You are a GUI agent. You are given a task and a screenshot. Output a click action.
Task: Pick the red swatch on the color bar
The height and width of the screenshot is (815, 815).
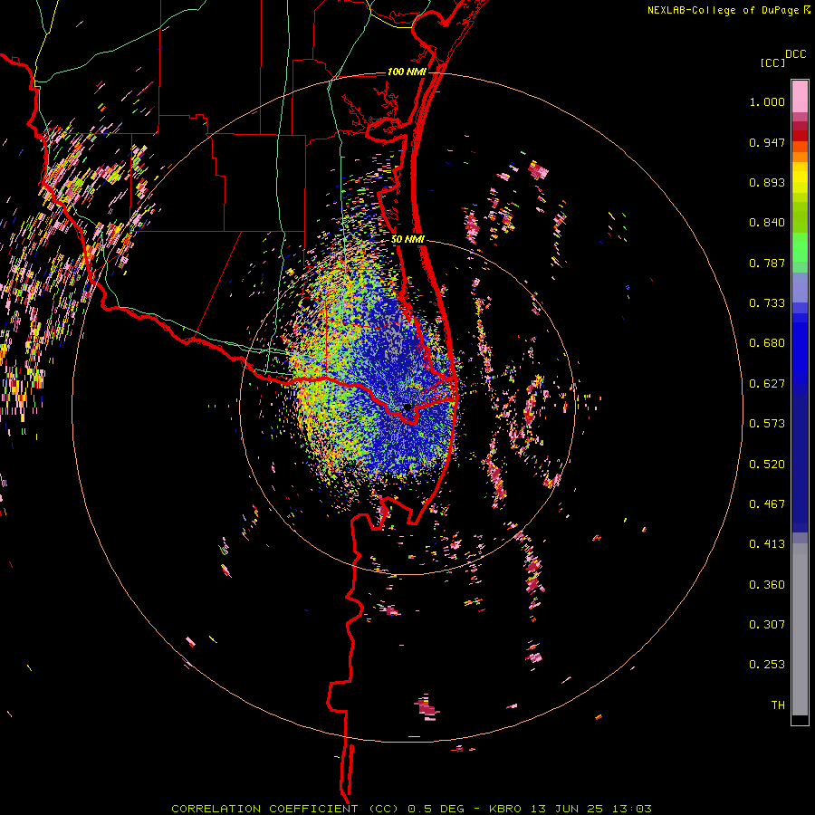(800, 135)
